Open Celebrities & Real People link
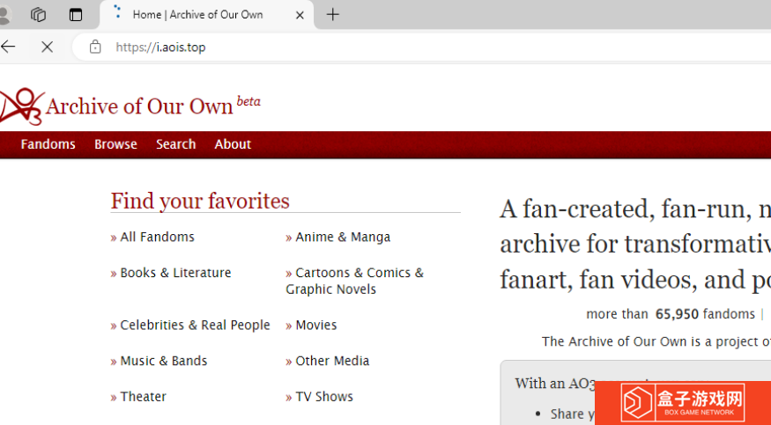The width and height of the screenshot is (771, 425). [196, 325]
